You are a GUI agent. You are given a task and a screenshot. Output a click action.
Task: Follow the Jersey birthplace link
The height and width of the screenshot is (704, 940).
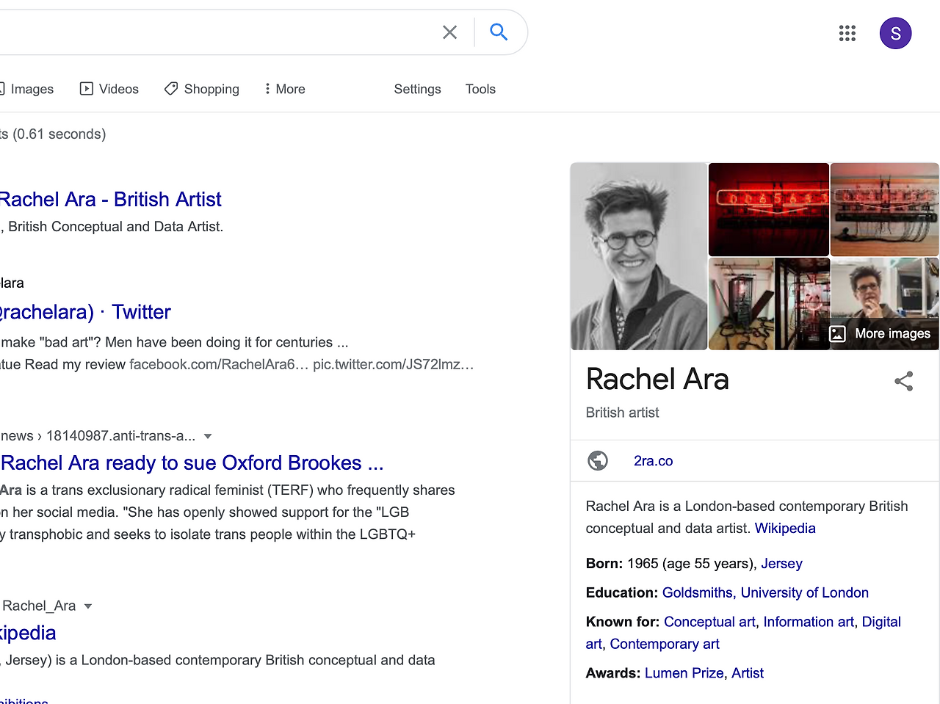click(781, 564)
